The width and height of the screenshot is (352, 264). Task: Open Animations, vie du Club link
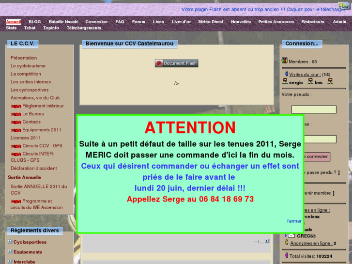click(x=35, y=98)
